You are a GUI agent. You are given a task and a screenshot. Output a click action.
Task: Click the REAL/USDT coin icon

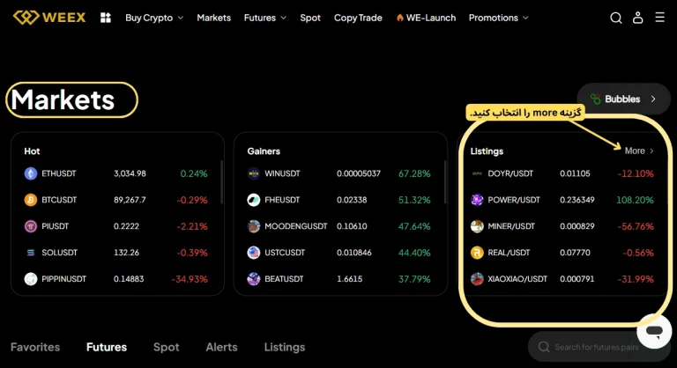coord(477,253)
